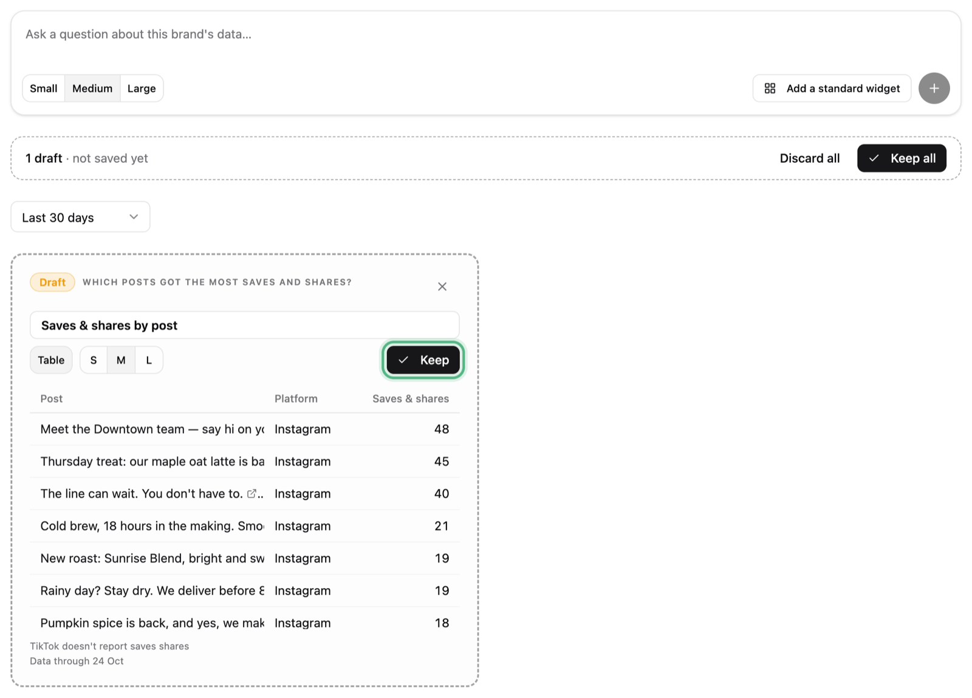Edit the 'Saves & shares by post' title field

coord(245,325)
